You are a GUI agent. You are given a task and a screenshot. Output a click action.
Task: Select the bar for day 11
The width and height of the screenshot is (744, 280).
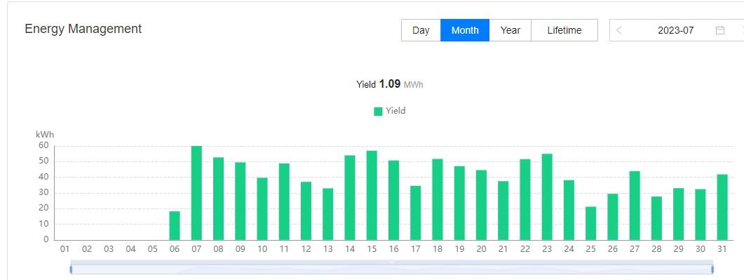tap(284, 201)
